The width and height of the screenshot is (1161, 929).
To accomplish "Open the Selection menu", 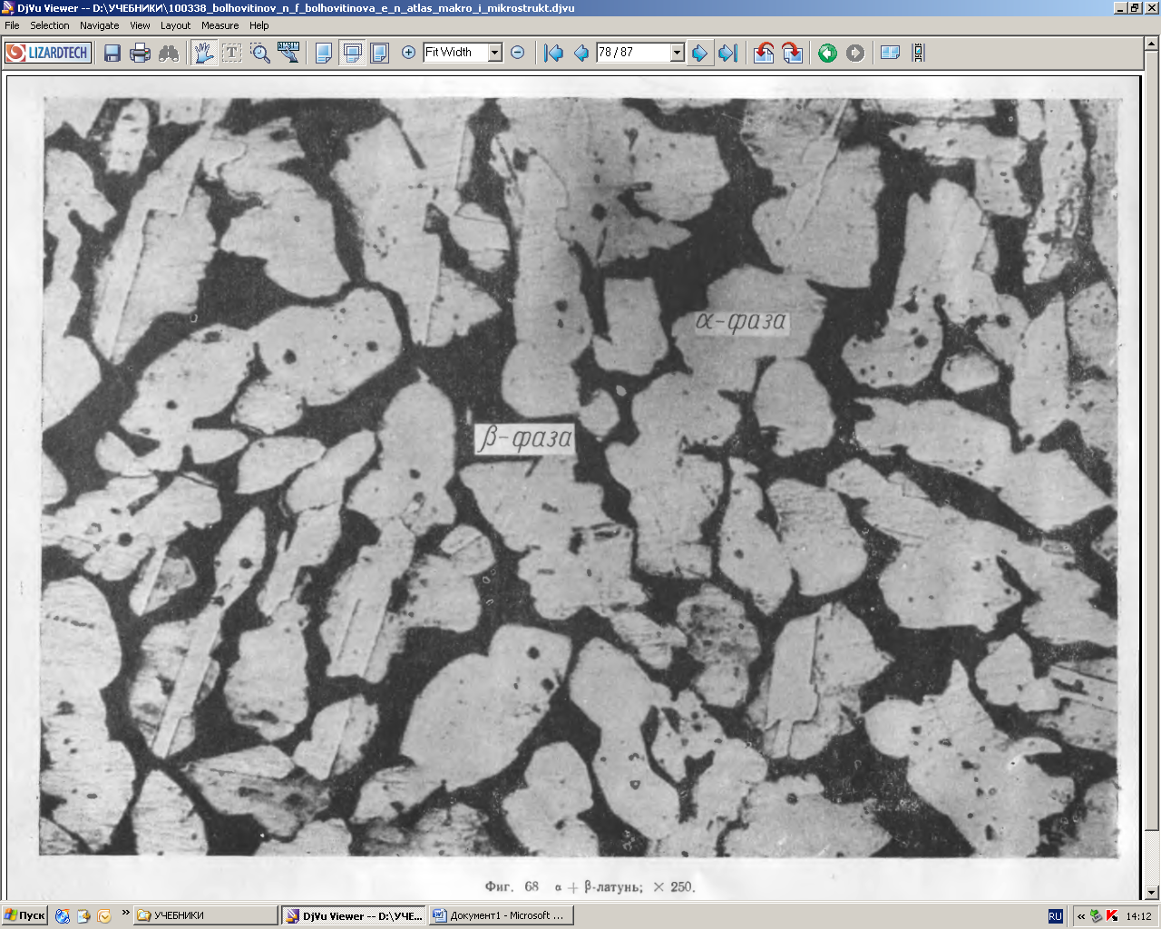I will point(49,25).
